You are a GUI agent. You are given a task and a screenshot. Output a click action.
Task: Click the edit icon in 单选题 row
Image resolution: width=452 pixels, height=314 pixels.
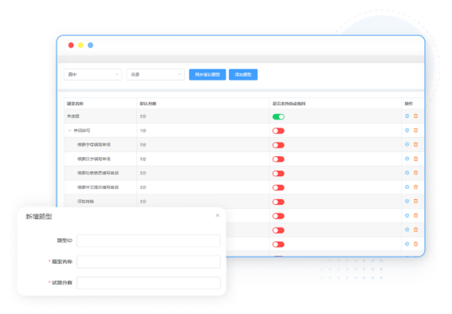[407, 116]
